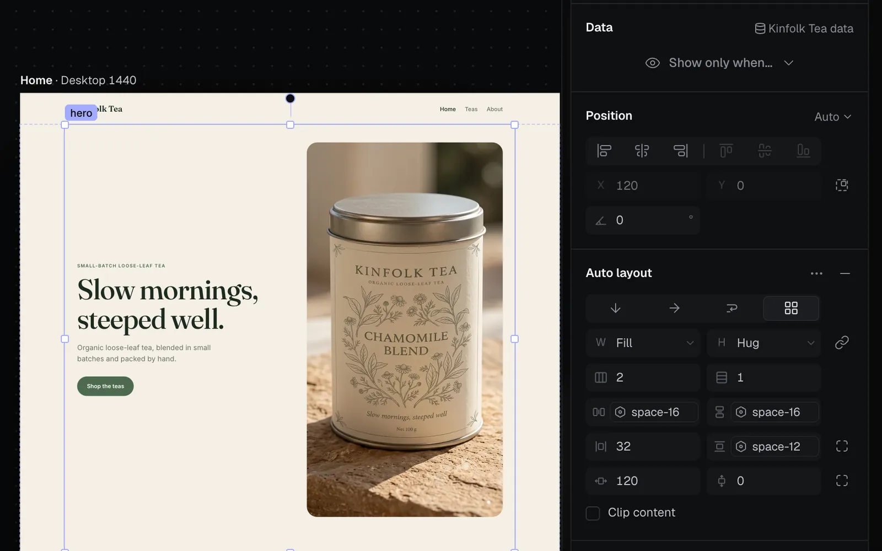Remove auto layout with minus icon
The height and width of the screenshot is (551, 882).
(845, 273)
